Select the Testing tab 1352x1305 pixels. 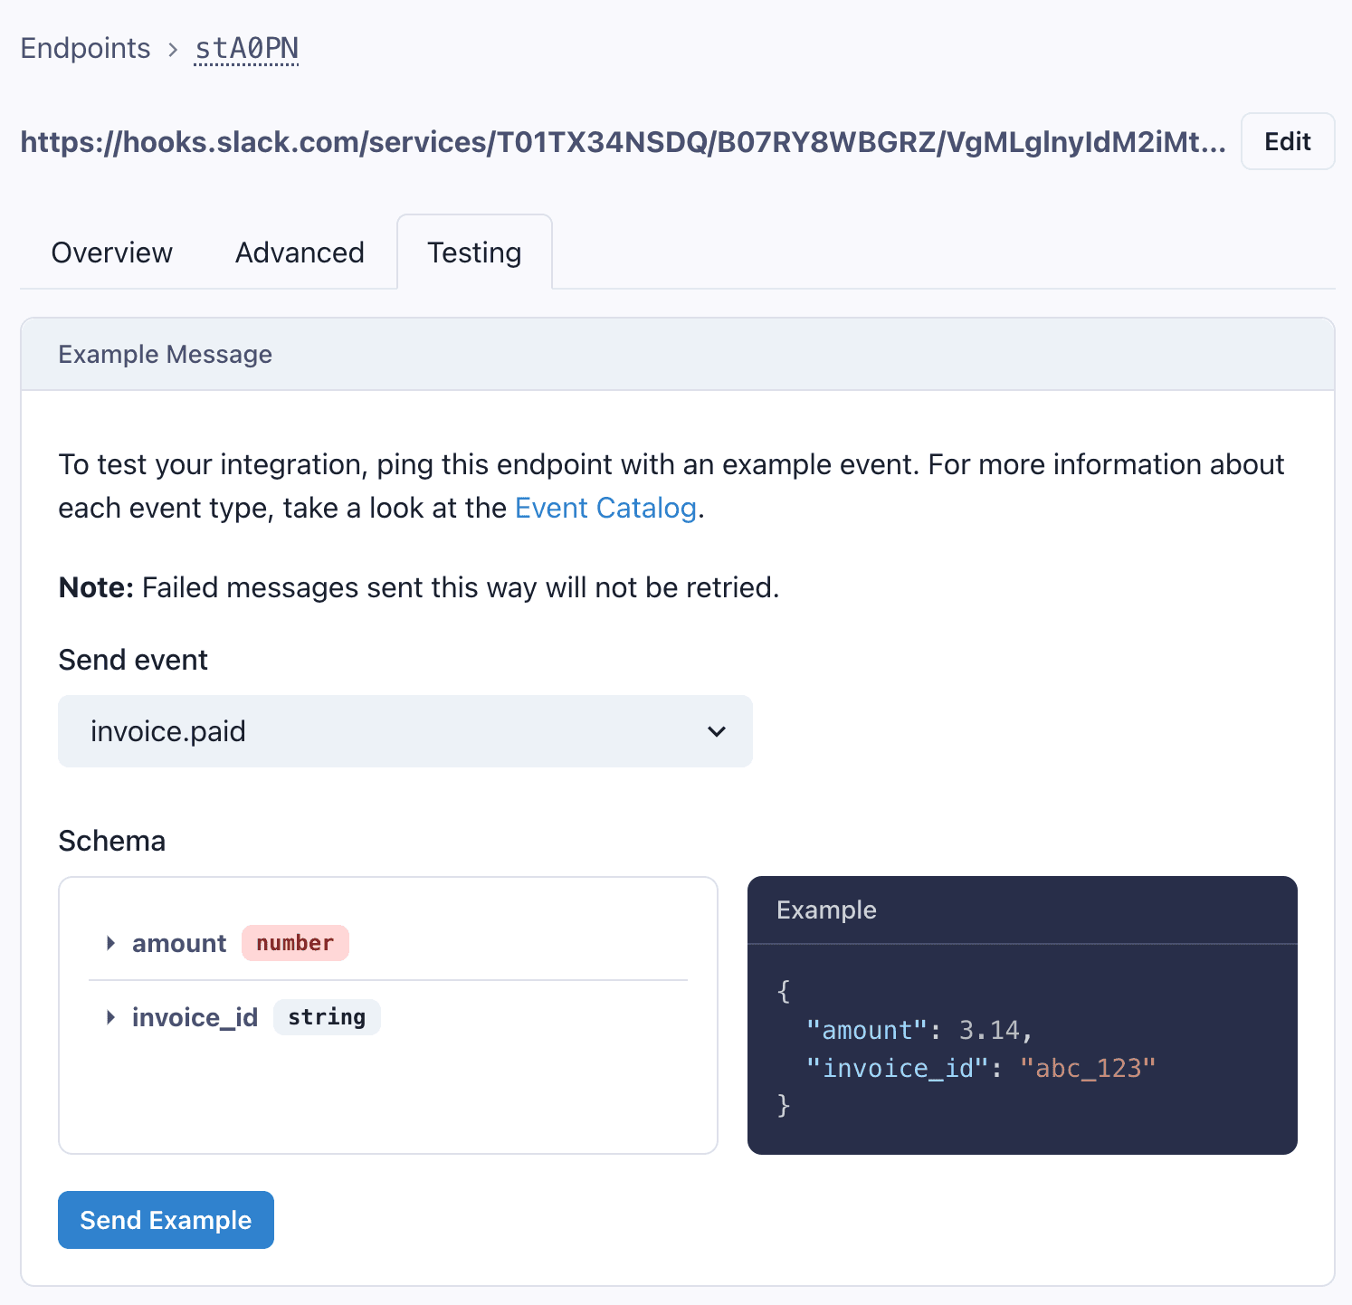click(474, 252)
